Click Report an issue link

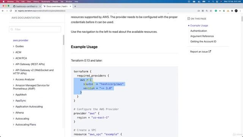[x=199, y=52]
